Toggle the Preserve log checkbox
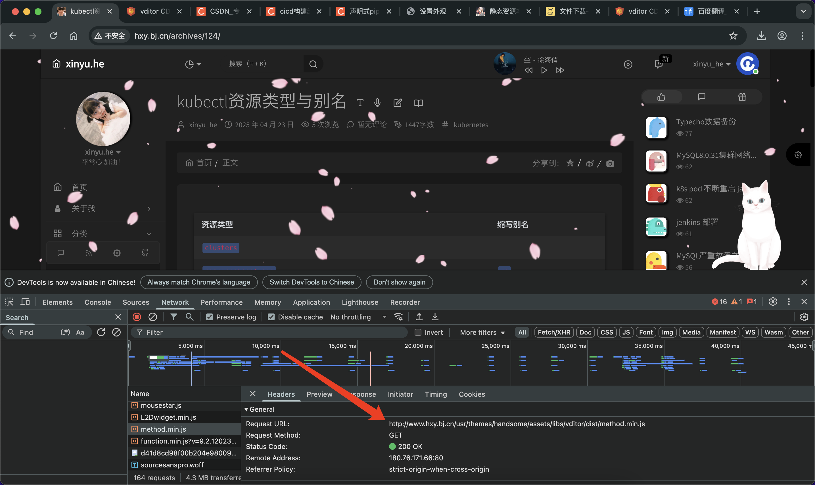815x485 pixels. (210, 317)
